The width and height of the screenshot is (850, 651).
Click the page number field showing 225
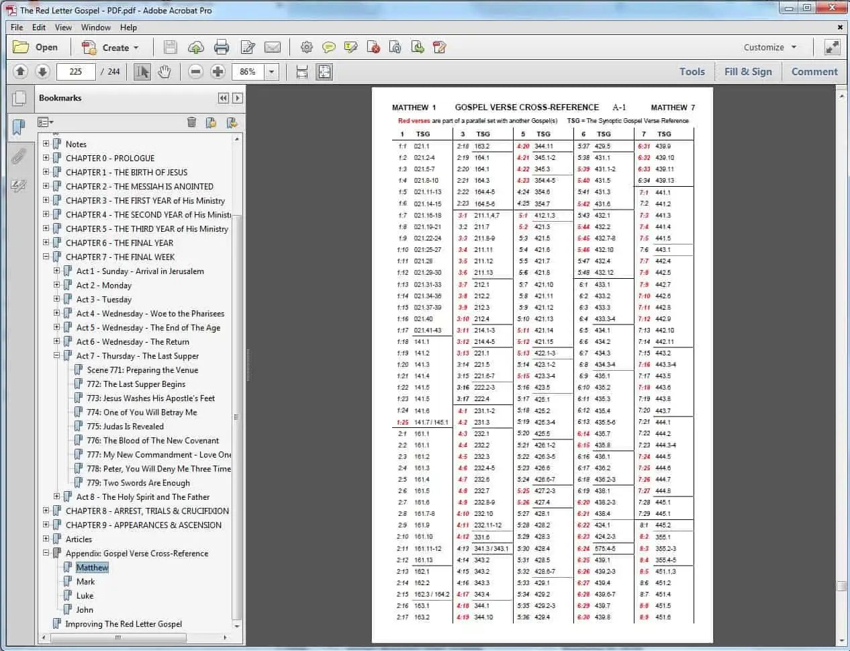coord(76,71)
